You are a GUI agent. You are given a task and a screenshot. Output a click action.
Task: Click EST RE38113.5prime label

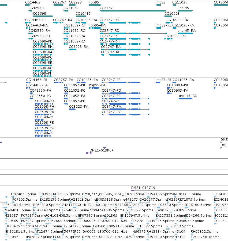pos(180,226)
